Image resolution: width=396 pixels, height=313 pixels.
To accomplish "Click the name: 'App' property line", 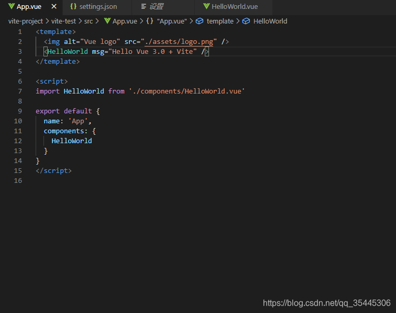I will point(68,121).
